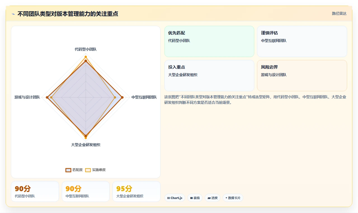Toggle the 实施难度 legend swatch
Screen dimensions: 358x213
(x=88, y=170)
